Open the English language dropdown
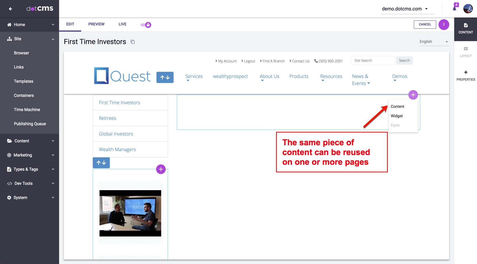Image resolution: width=477 pixels, height=264 pixels. pos(434,42)
